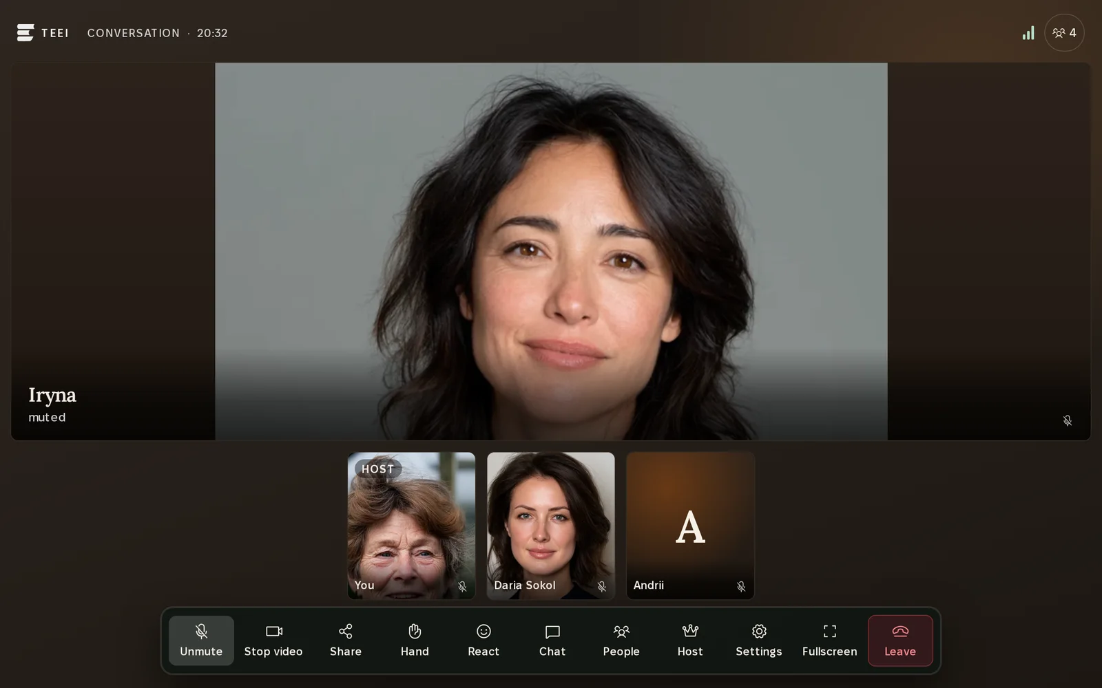
Task: Open the Share screen option
Action: pos(346,641)
